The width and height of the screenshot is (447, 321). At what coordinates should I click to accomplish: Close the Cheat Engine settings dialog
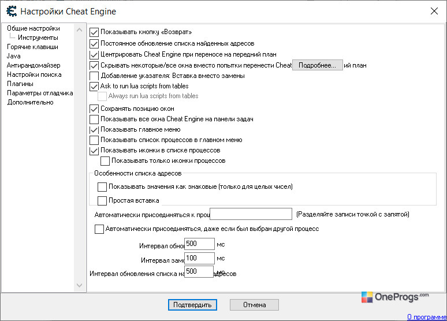434,11
